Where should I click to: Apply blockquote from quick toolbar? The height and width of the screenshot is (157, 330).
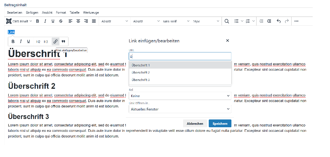(x=64, y=41)
